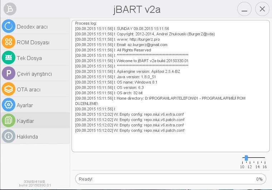Click the 'build 20150330.01' sidebar text

[x=35, y=185]
